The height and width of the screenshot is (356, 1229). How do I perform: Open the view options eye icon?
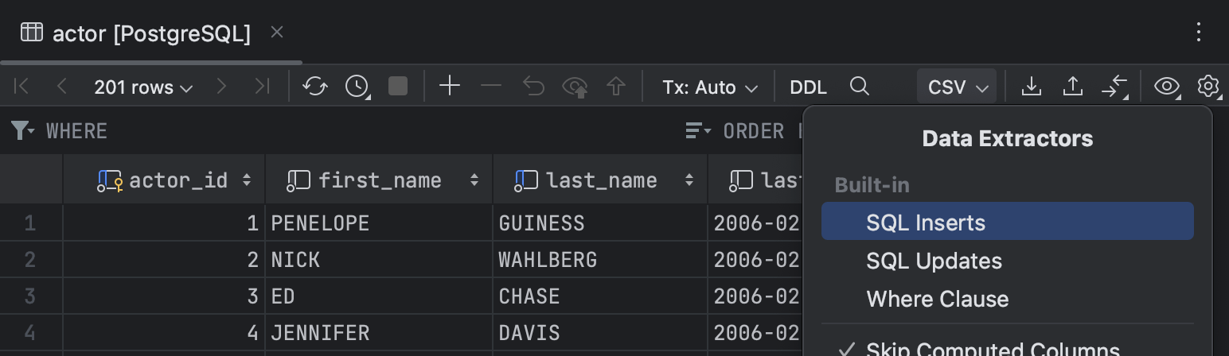pyautogui.click(x=1166, y=87)
